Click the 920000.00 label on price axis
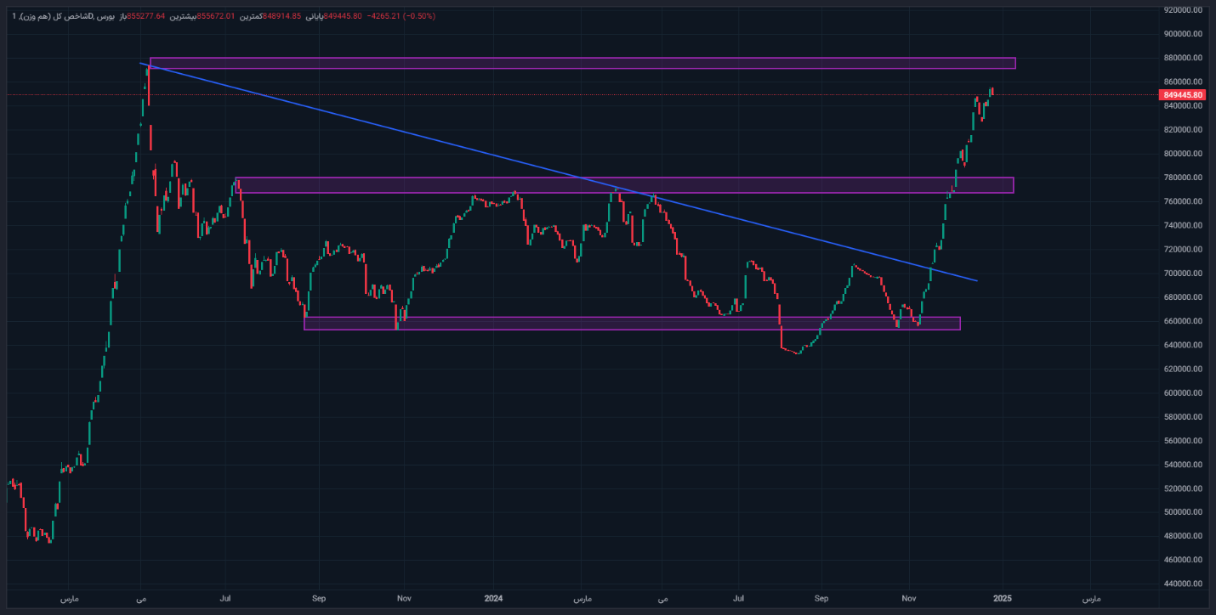This screenshot has height=615, width=1216. click(x=1183, y=10)
